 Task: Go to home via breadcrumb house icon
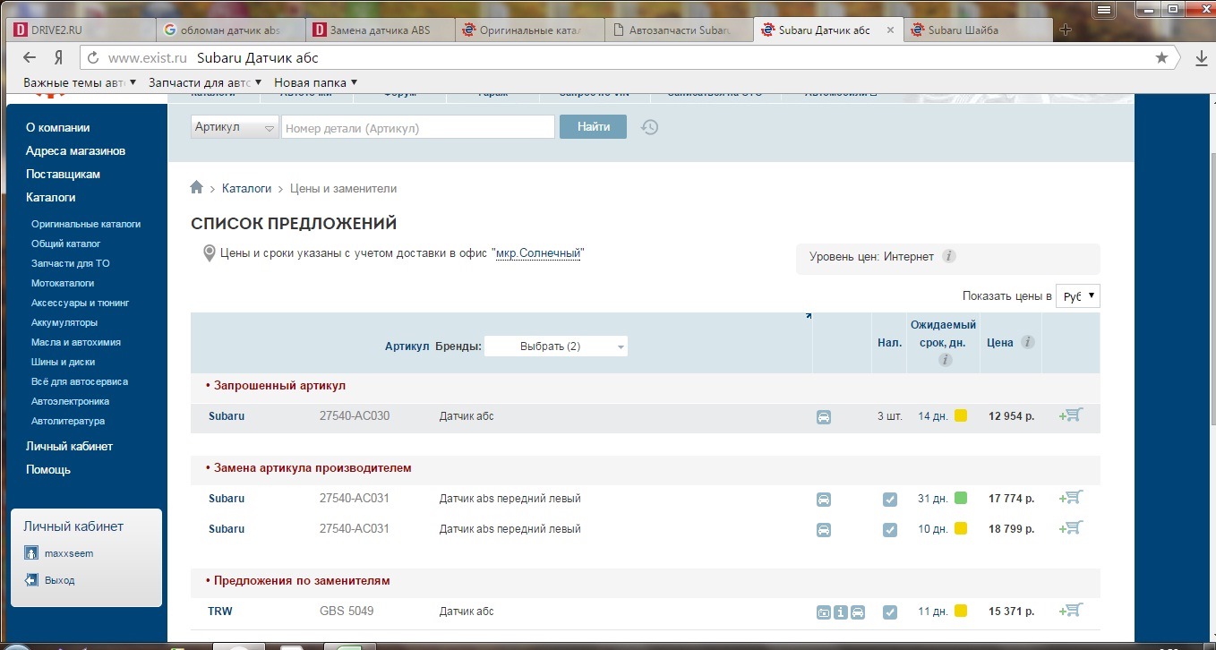(x=197, y=188)
